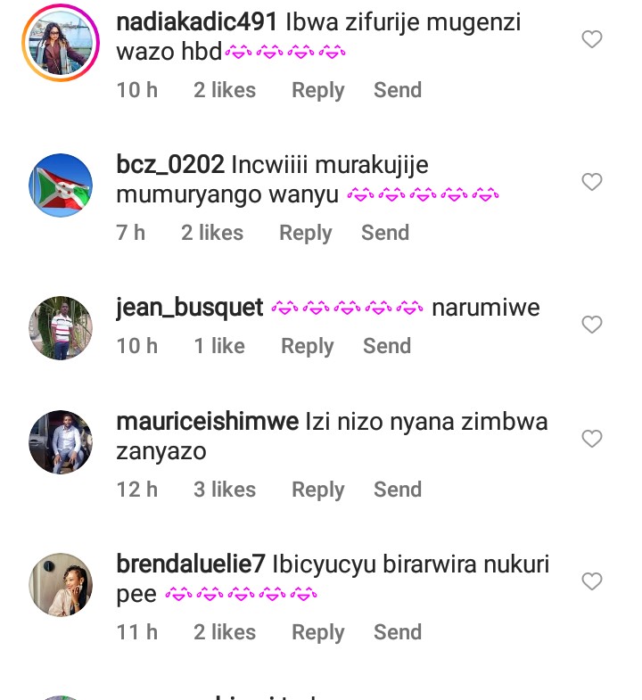
Task: Show the 3 likes on mauriceishimwe's comment
Action: [225, 490]
